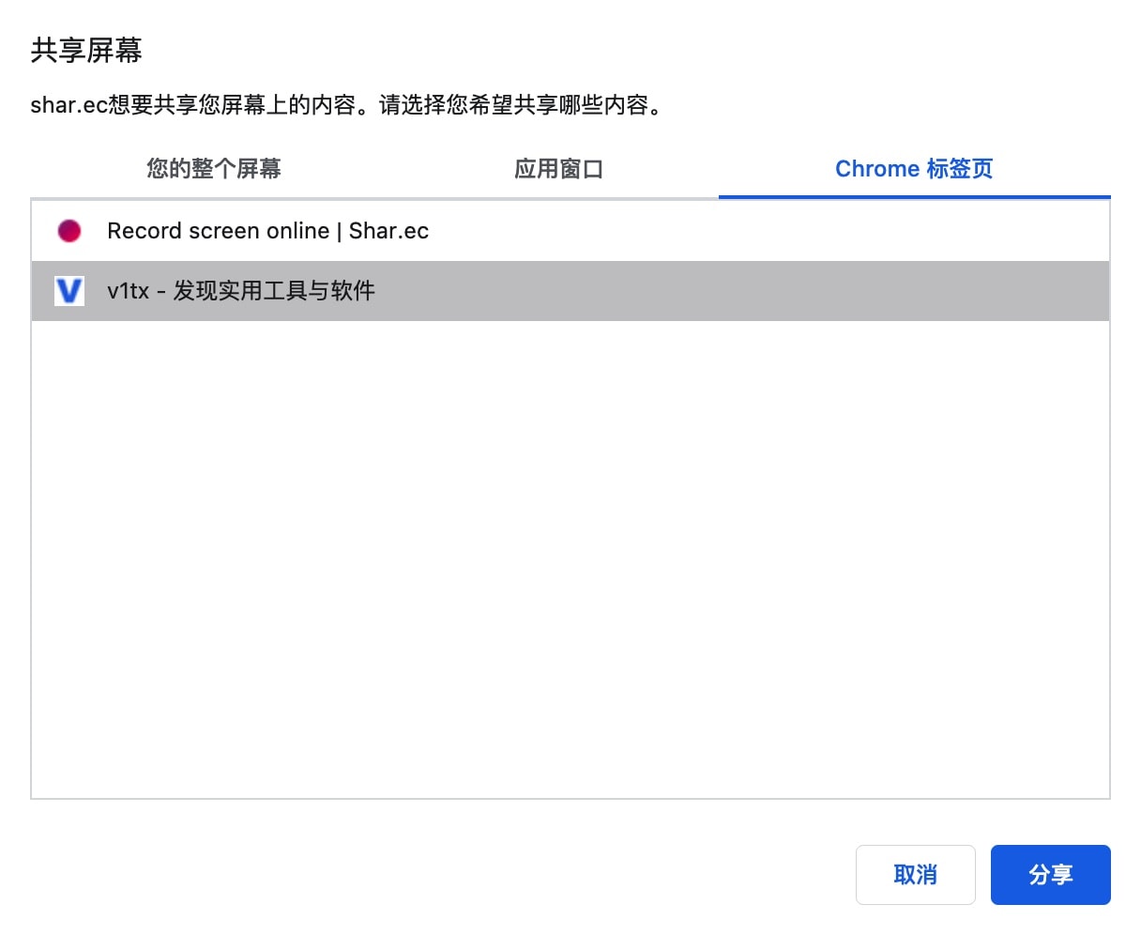Viewport: 1141px width, 935px height.
Task: Click the blue V favicon for v1tx
Action: coord(69,291)
